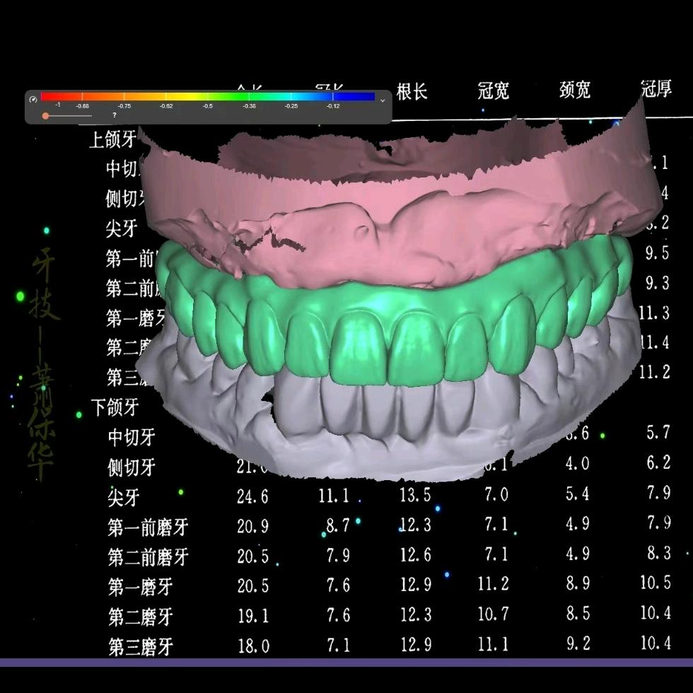This screenshot has width=693, height=693.
Task: Click the value 7.0
Action: tap(496, 494)
